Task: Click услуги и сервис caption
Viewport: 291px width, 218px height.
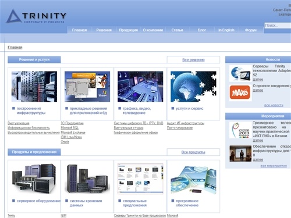Action: tap(189, 109)
